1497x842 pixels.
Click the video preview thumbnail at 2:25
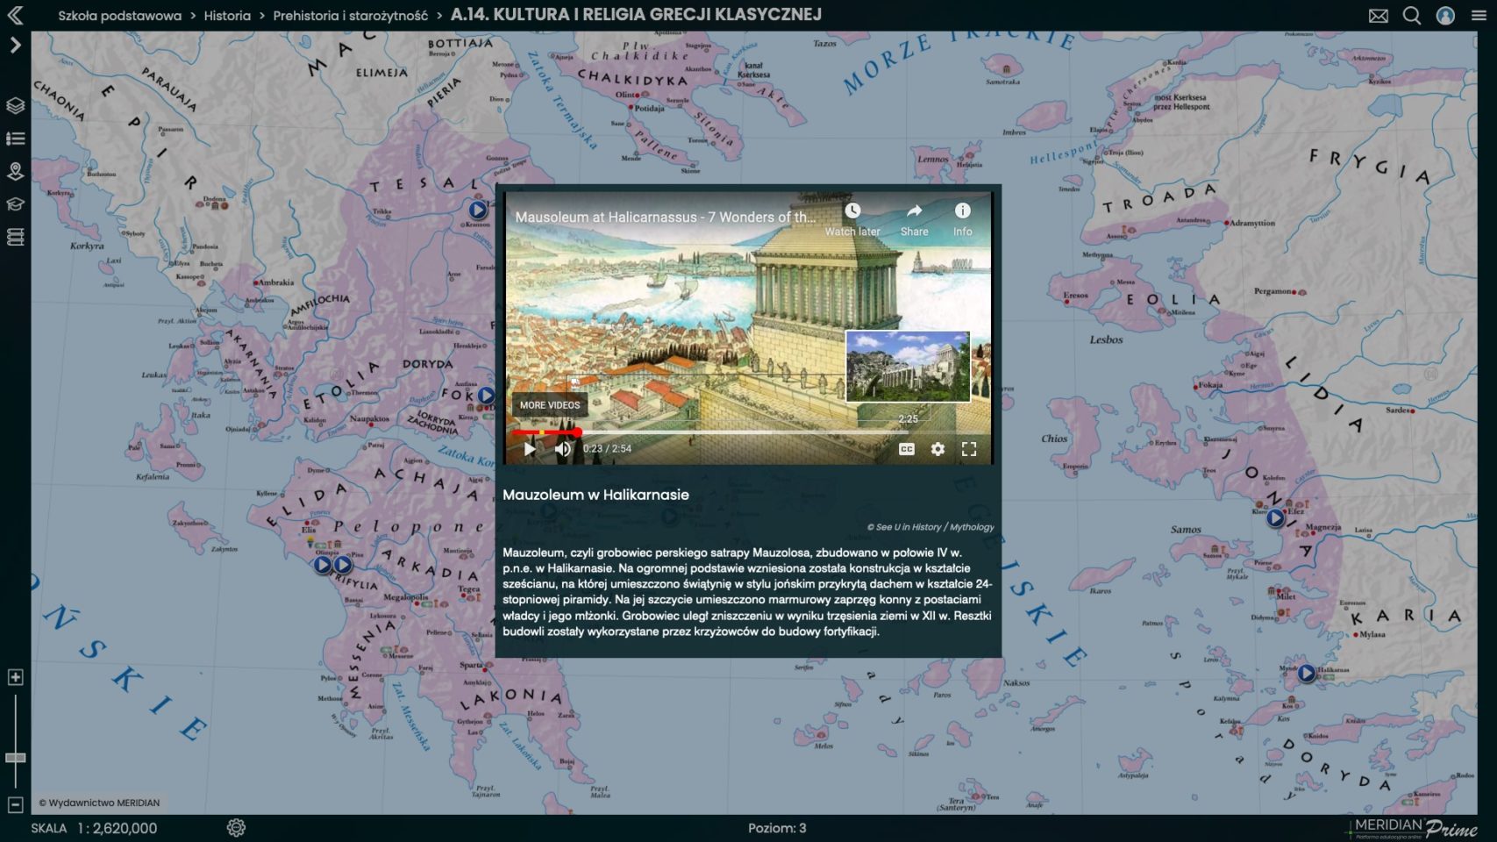pos(908,367)
